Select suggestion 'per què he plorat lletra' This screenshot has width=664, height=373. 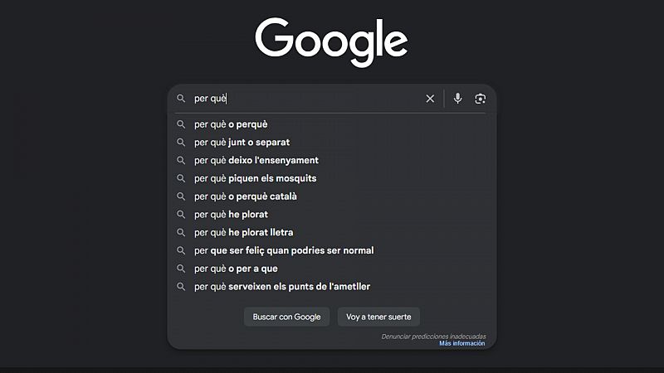243,233
